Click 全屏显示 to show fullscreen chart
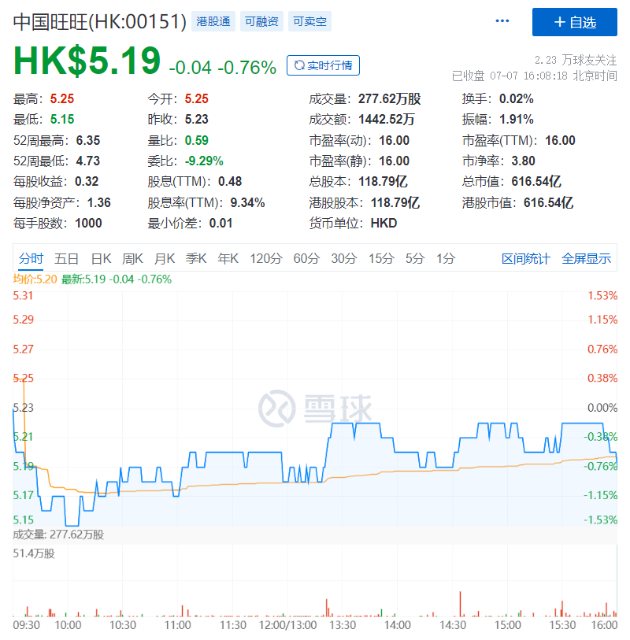The image size is (630, 640). click(x=587, y=258)
